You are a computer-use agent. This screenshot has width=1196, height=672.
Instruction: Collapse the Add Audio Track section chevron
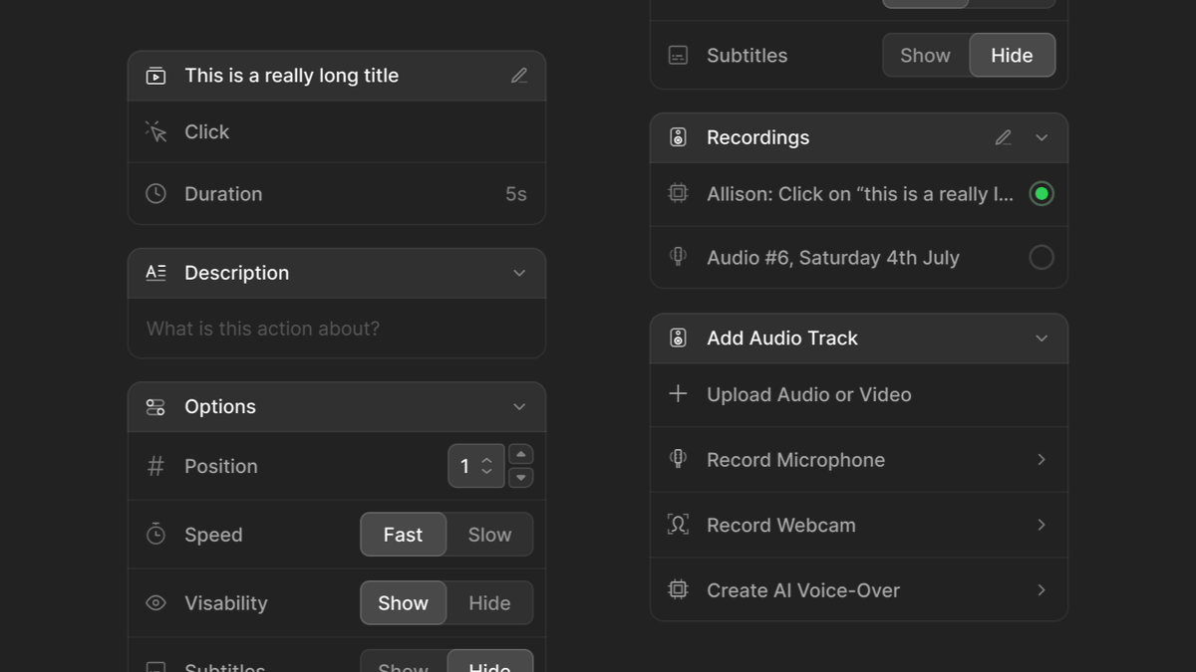tap(1042, 338)
